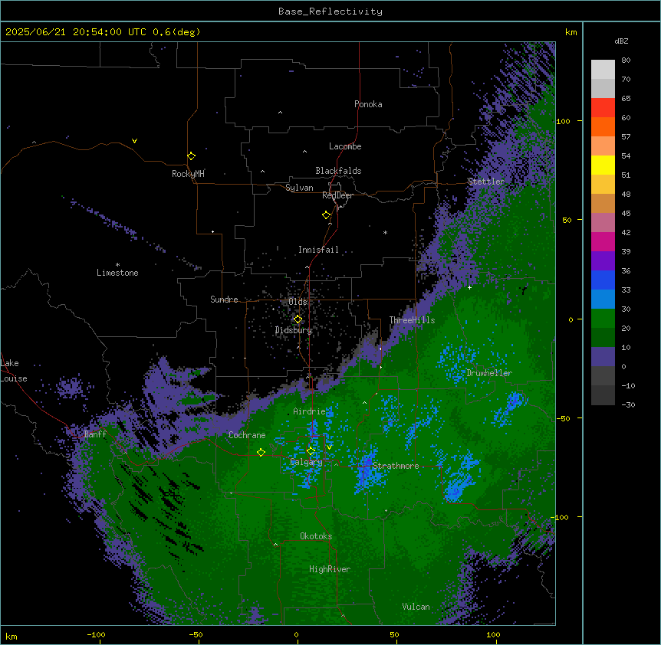Pick the orange 60-57 dBZ legend swatch

(x=603, y=127)
